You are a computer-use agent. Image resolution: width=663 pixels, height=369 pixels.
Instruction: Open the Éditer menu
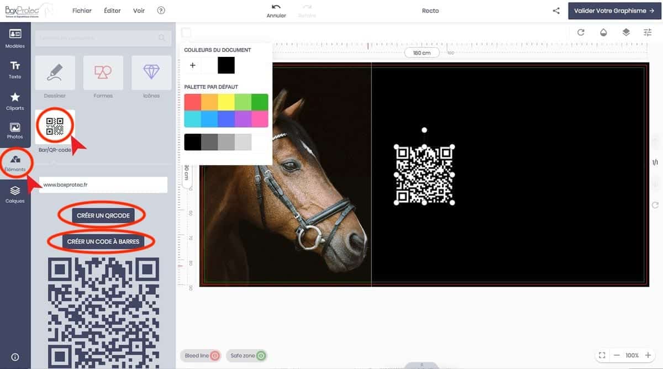coord(112,10)
